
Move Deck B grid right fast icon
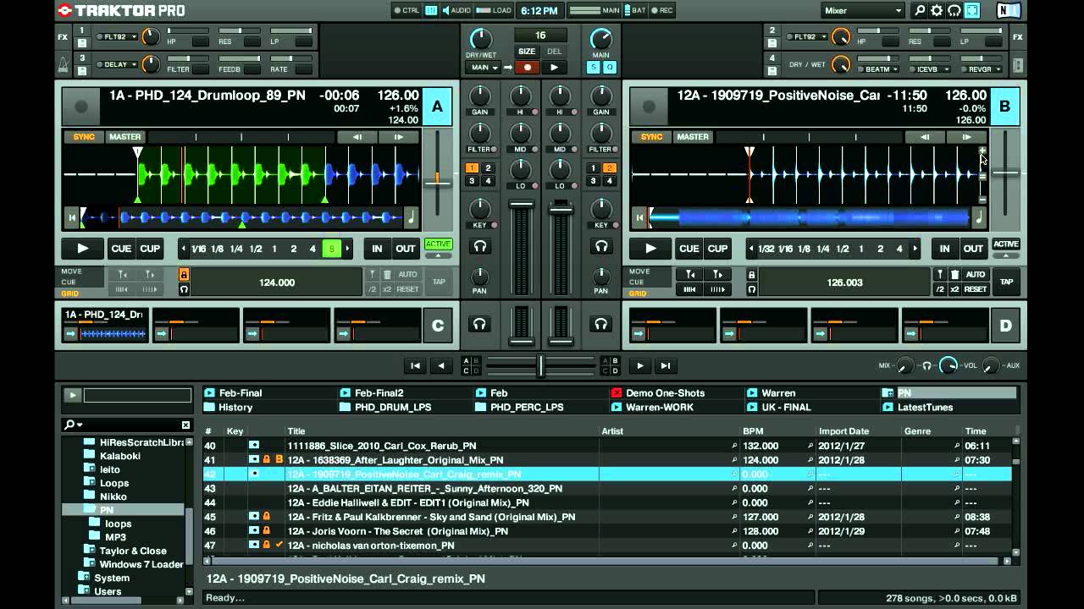[x=717, y=289]
